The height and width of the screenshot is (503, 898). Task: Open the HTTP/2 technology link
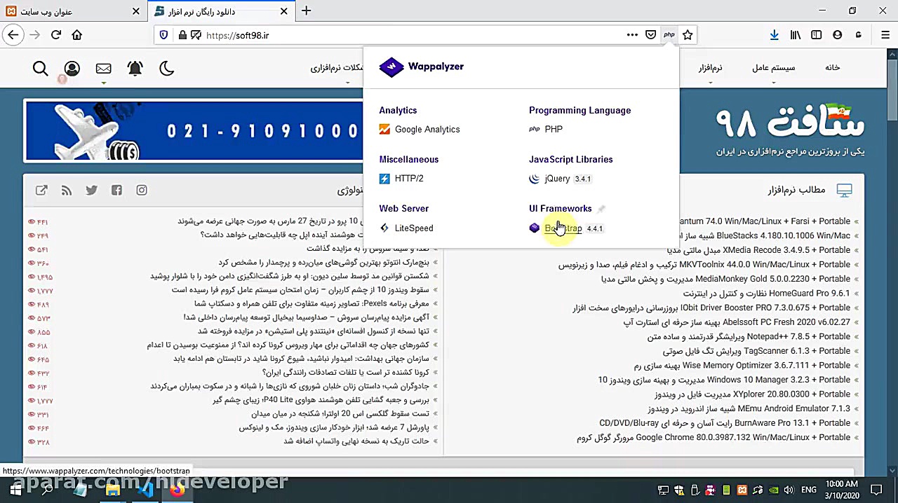409,179
